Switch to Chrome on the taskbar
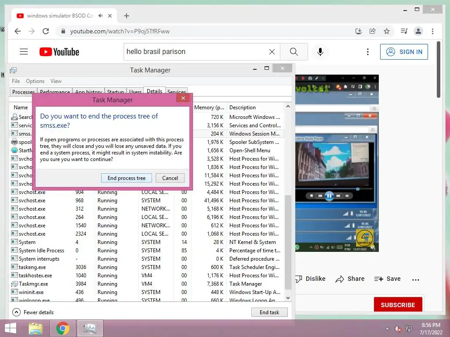This screenshot has width=450, height=337. [62, 328]
